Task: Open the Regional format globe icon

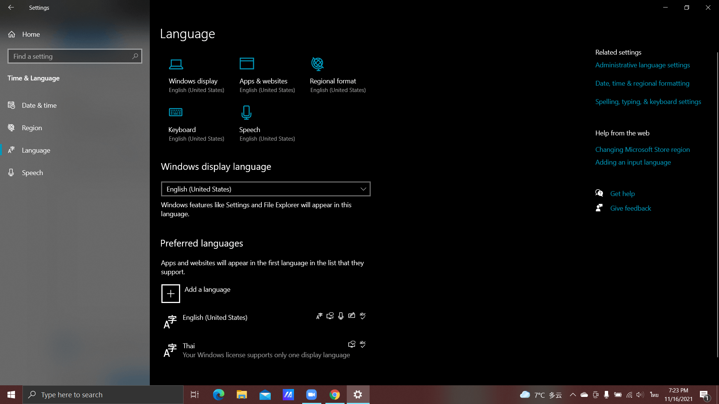Action: (318, 64)
